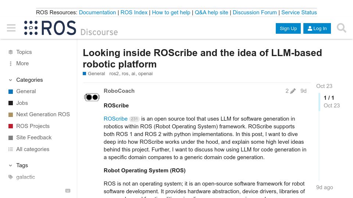Open the Q&A help site link
Screen dimensions: 353x198
211,12
